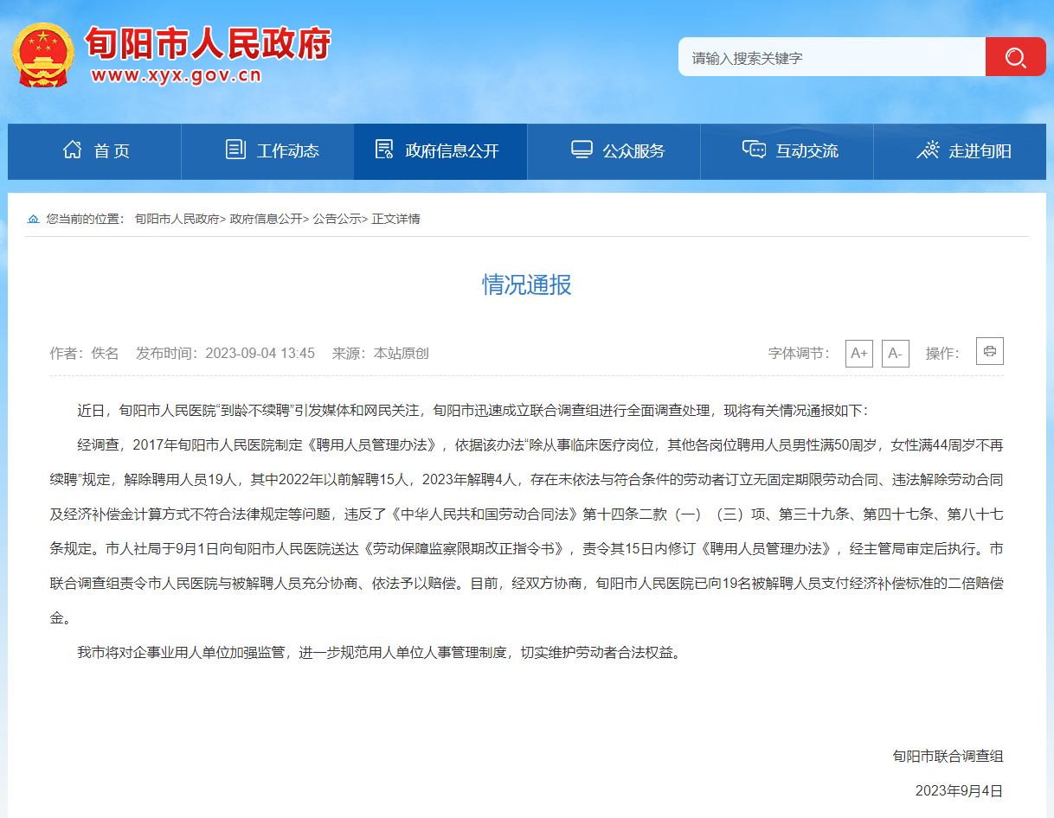Open the 公众服务 navigation tab
The height and width of the screenshot is (818, 1054).
614,151
